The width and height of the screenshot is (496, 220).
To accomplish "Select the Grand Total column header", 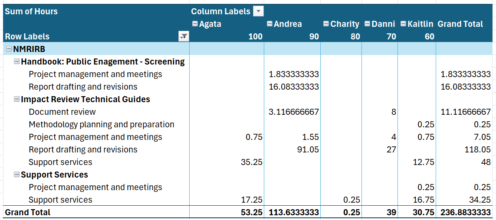I will 460,24.
